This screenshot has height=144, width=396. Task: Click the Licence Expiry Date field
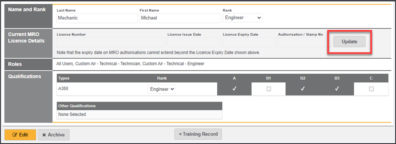point(249,42)
